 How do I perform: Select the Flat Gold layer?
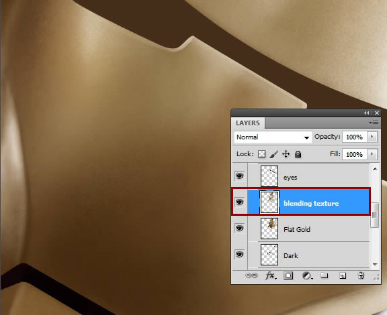tap(308, 229)
